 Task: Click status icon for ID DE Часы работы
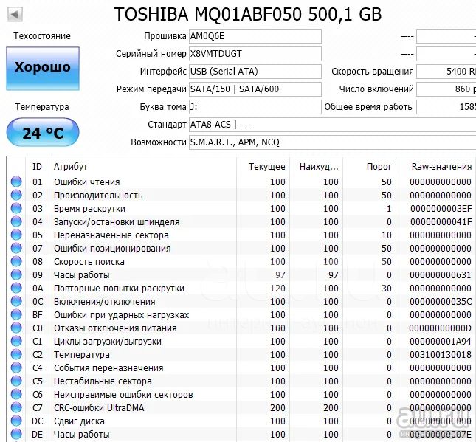click(x=16, y=434)
